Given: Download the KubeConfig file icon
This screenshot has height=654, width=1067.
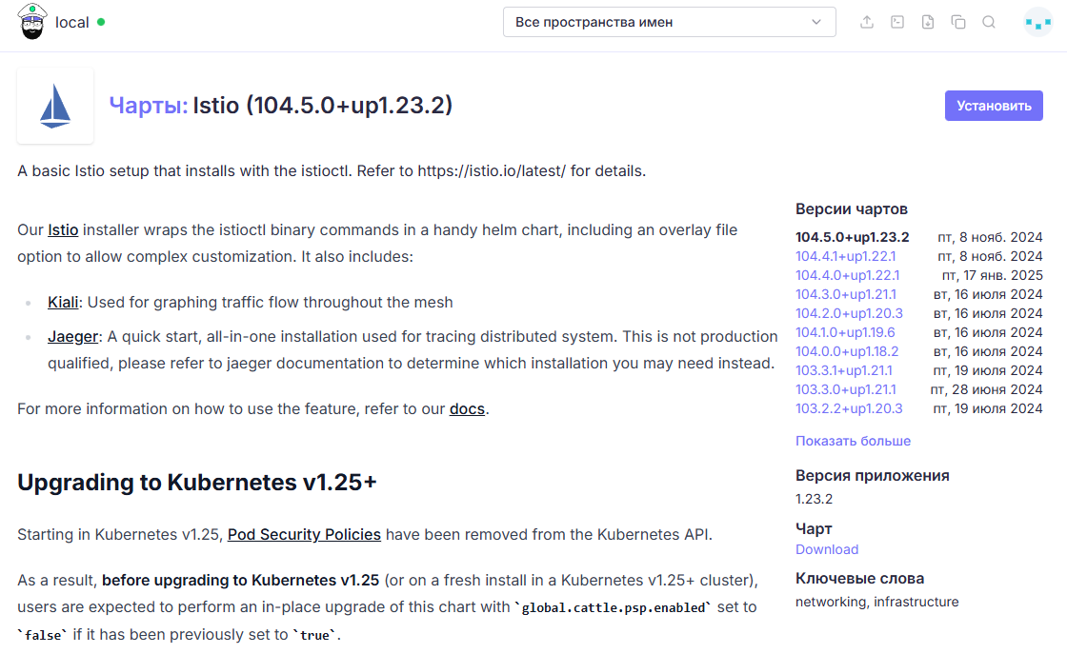Looking at the screenshot, I should click(x=928, y=23).
